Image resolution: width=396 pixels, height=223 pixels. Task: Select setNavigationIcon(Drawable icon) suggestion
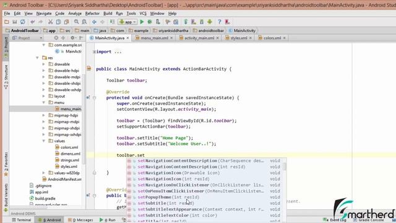[x=206, y=173]
